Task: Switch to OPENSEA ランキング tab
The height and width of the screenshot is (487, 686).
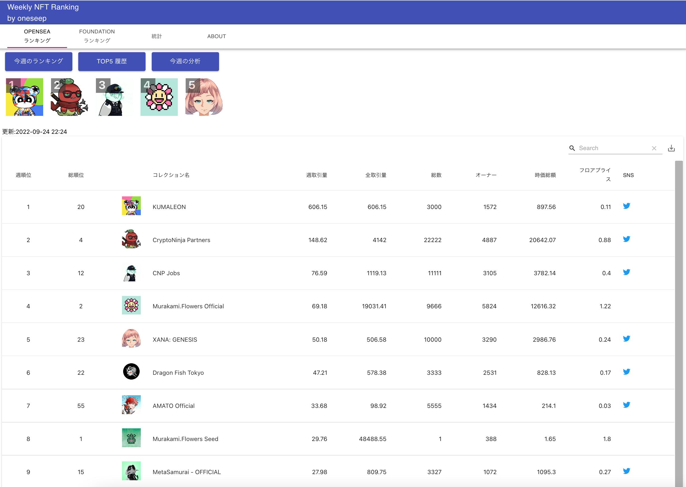Action: tap(37, 36)
